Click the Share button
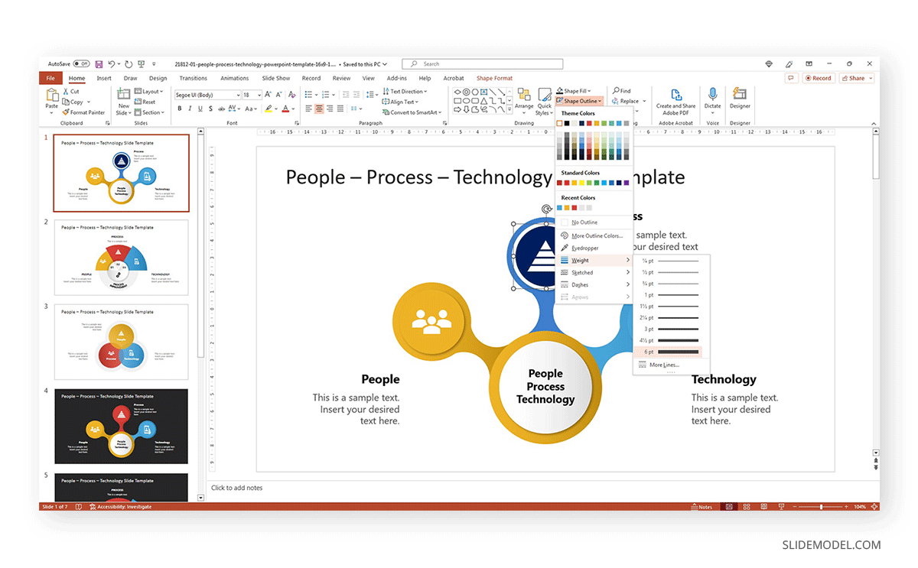918x568 pixels. coord(856,77)
